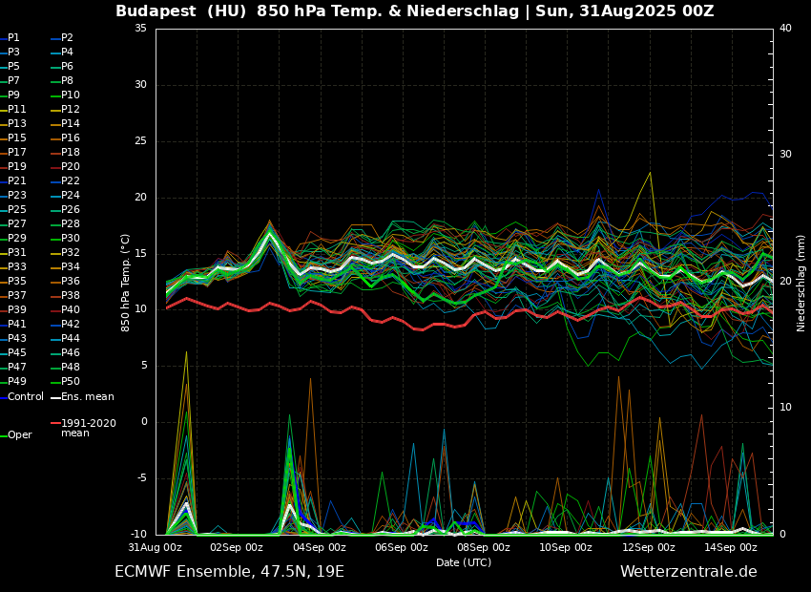811x592 pixels.
Task: Click the 40 precipitation axis tick
Action: (785, 29)
